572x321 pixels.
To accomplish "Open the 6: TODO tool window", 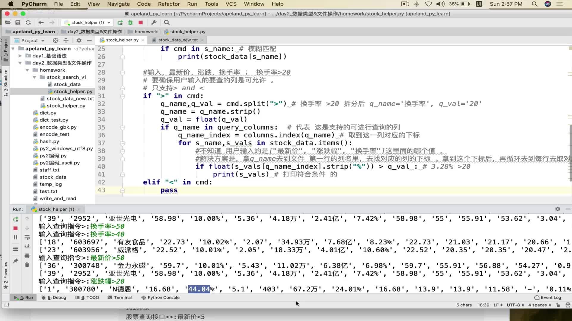I will [87, 298].
